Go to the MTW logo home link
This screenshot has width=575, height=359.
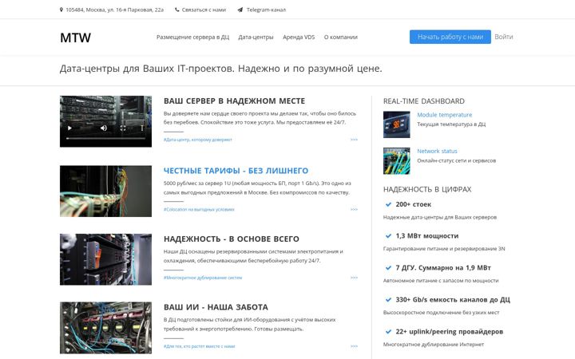(x=76, y=37)
